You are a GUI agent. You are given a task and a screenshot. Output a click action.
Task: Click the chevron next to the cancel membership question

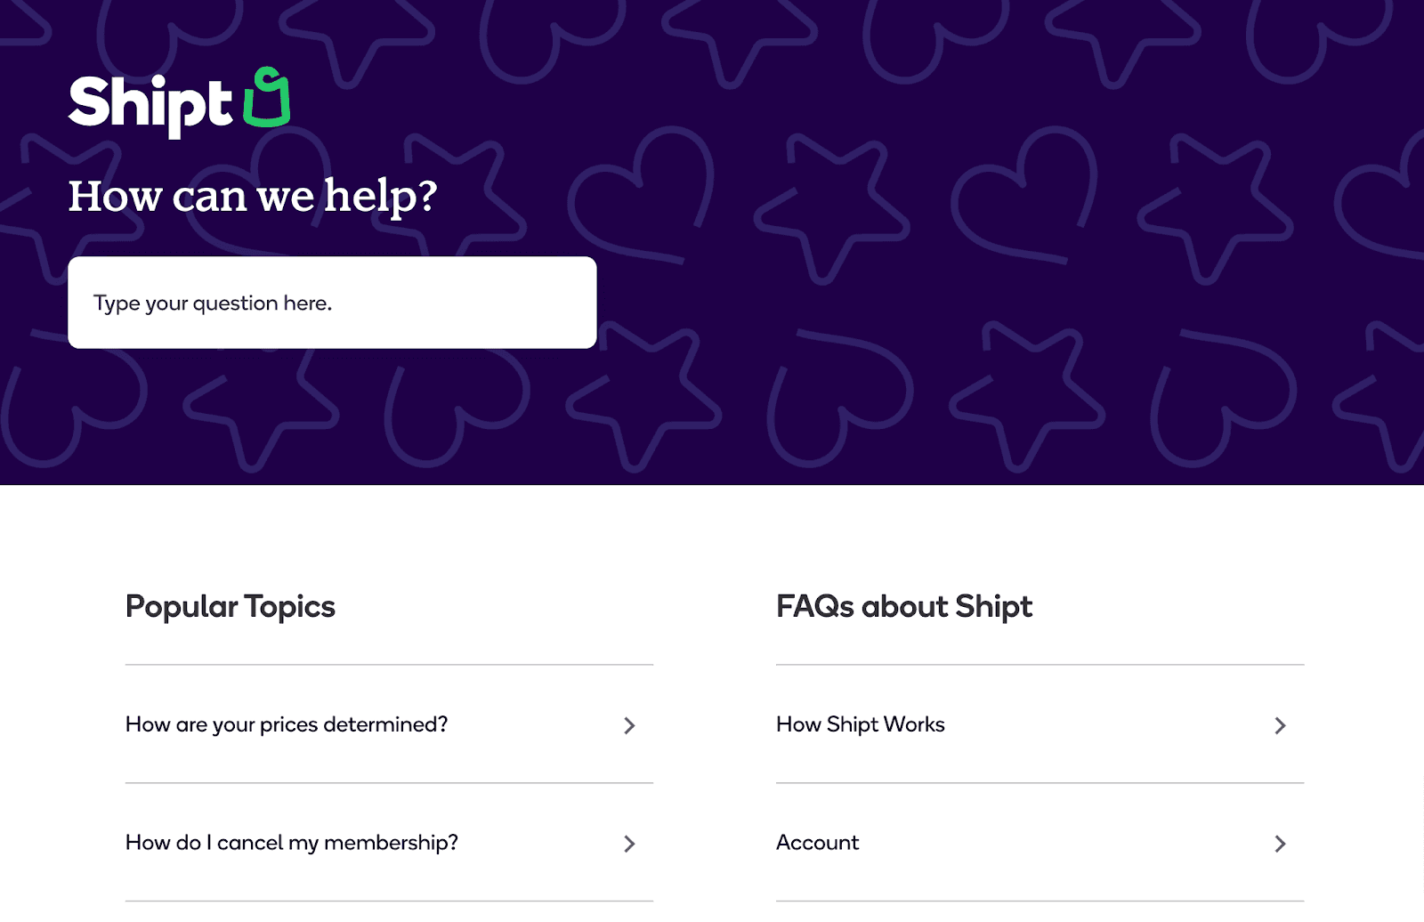tap(629, 844)
